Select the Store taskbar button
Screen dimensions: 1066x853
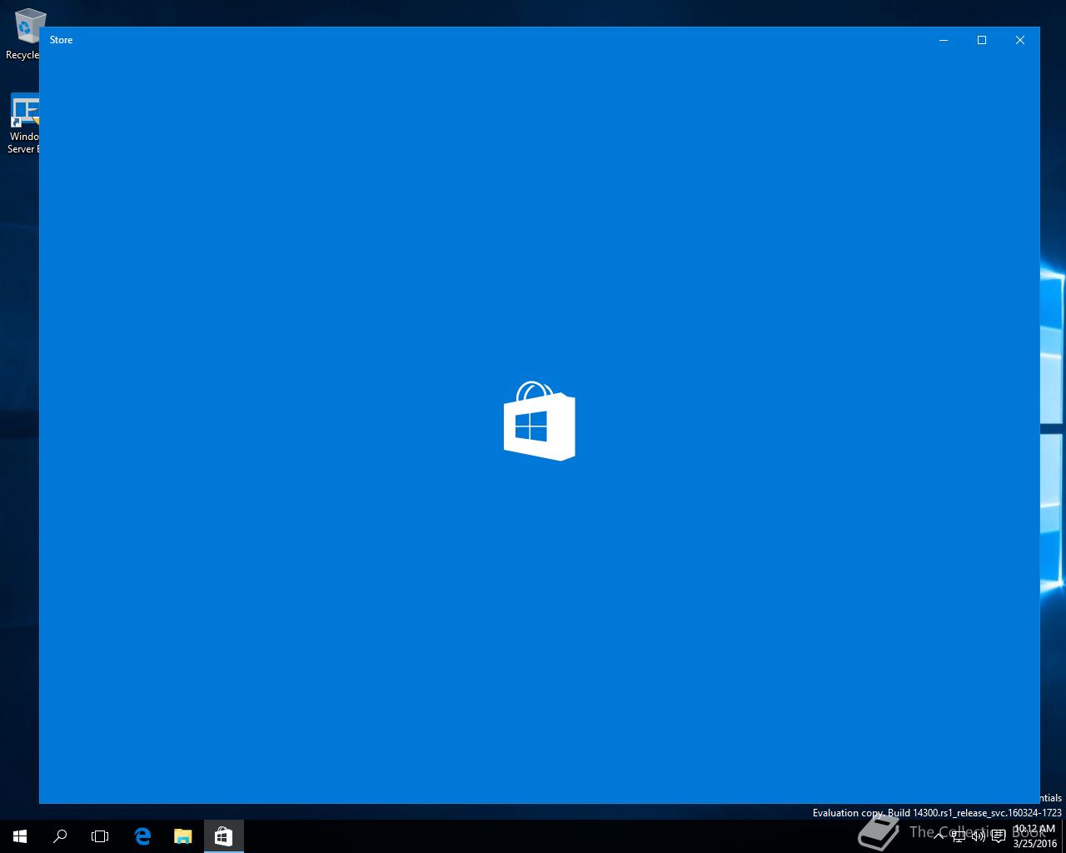tap(223, 836)
